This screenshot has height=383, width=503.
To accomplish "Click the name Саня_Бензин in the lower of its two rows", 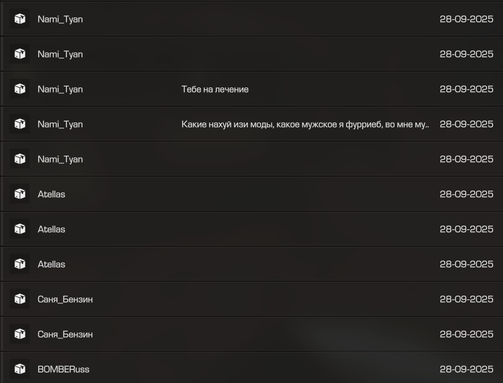I will (65, 335).
